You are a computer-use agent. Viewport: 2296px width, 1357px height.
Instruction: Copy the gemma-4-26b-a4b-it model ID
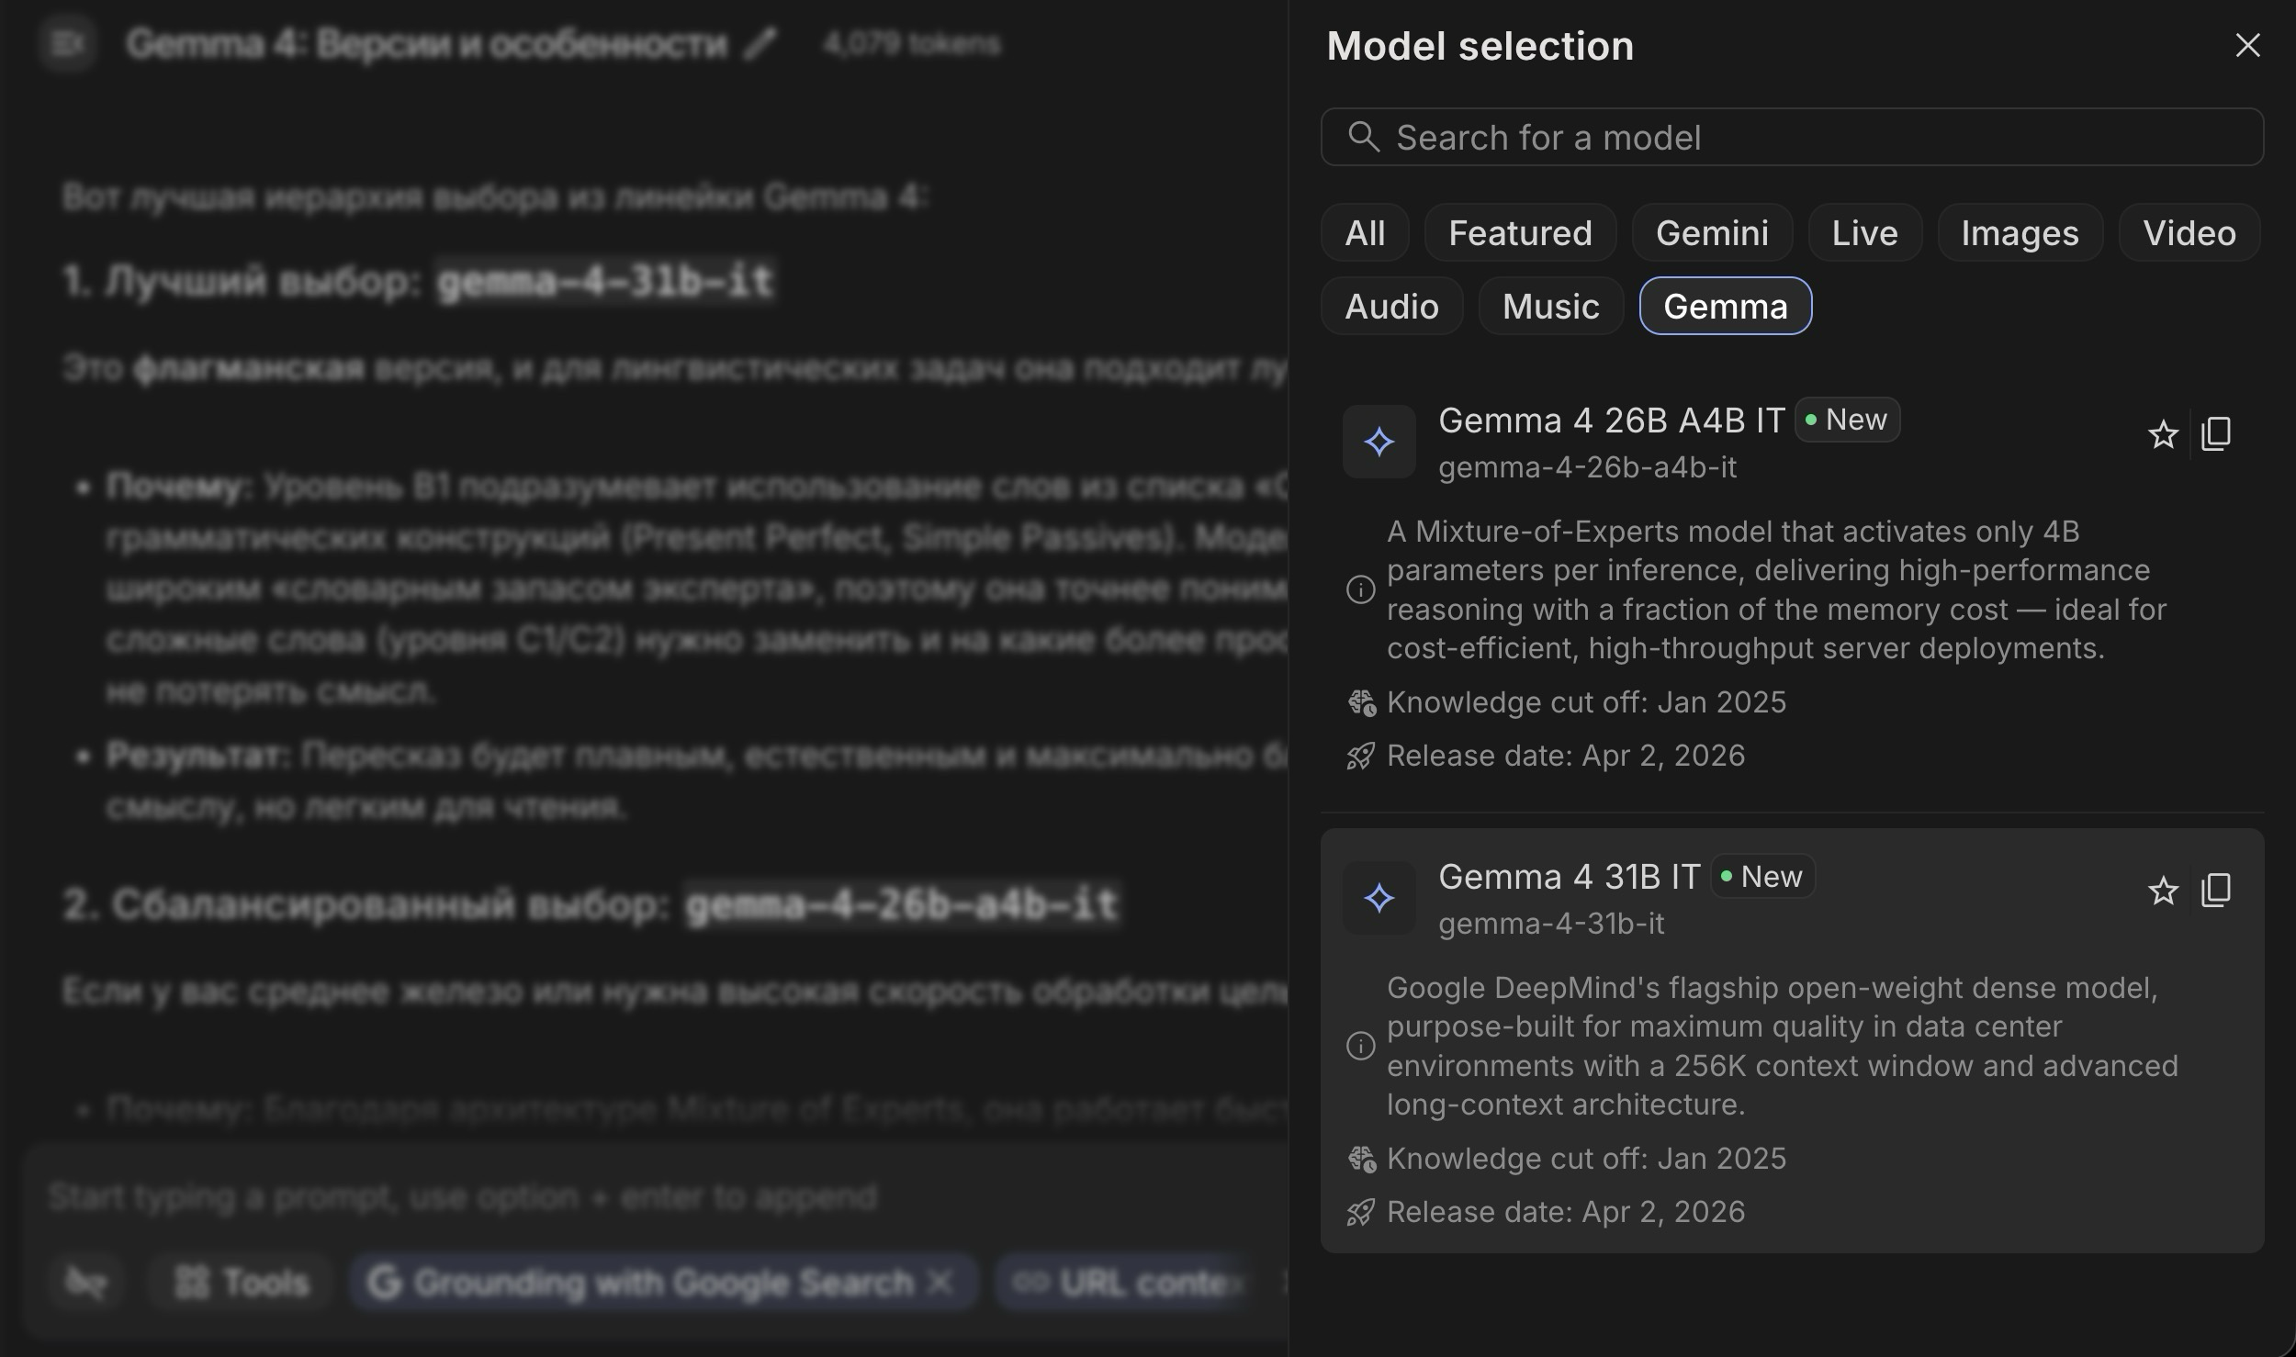[2216, 434]
